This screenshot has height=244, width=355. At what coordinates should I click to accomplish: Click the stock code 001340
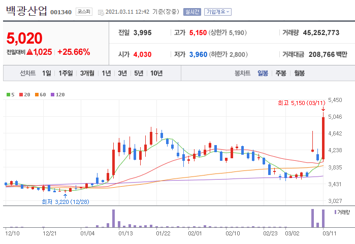tap(61, 12)
